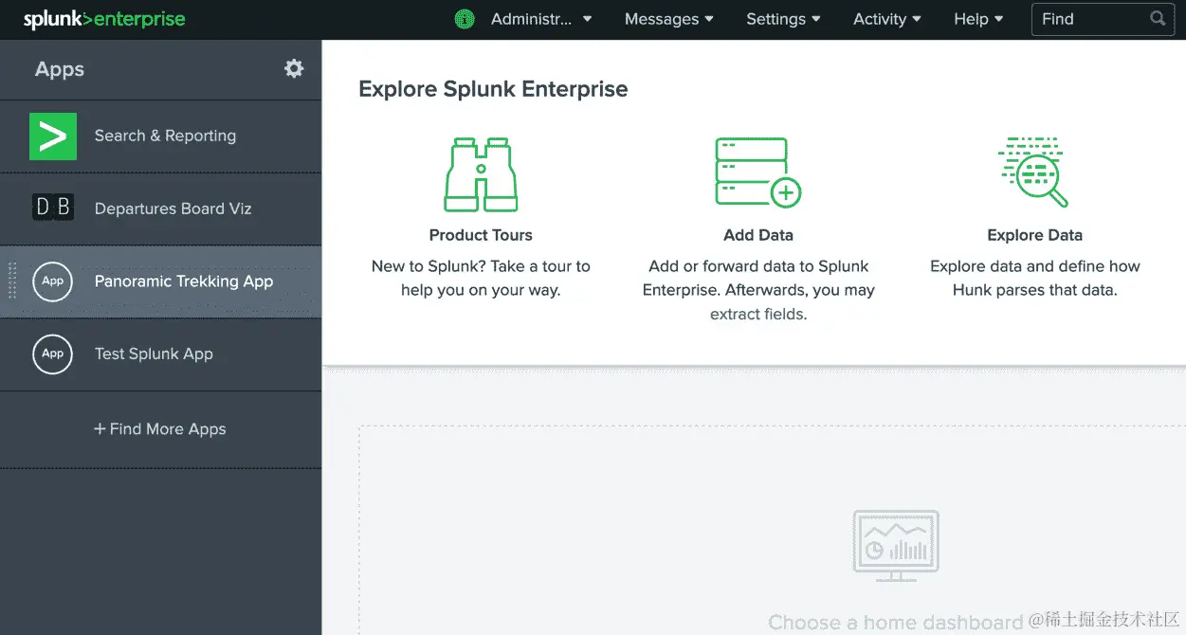Click the Panoramic Trekking App circle icon
This screenshot has height=635, width=1186.
point(53,281)
